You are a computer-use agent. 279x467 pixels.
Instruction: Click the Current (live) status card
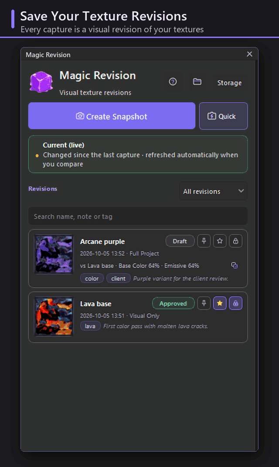pyautogui.click(x=138, y=154)
